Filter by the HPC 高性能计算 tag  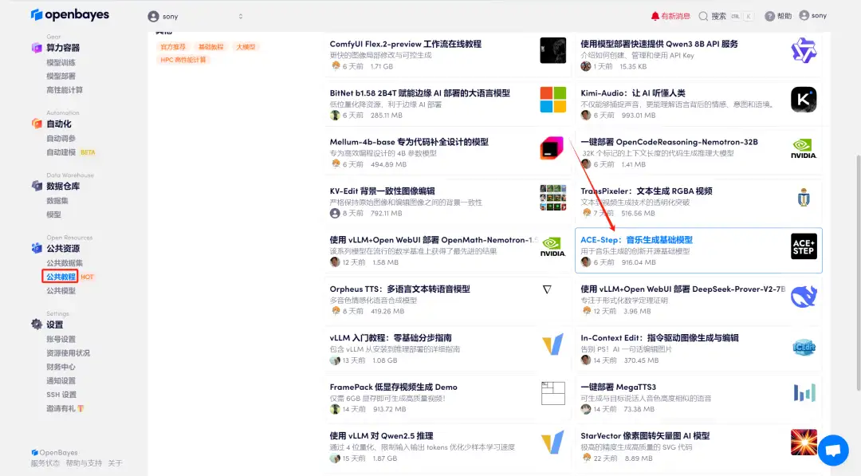(183, 59)
